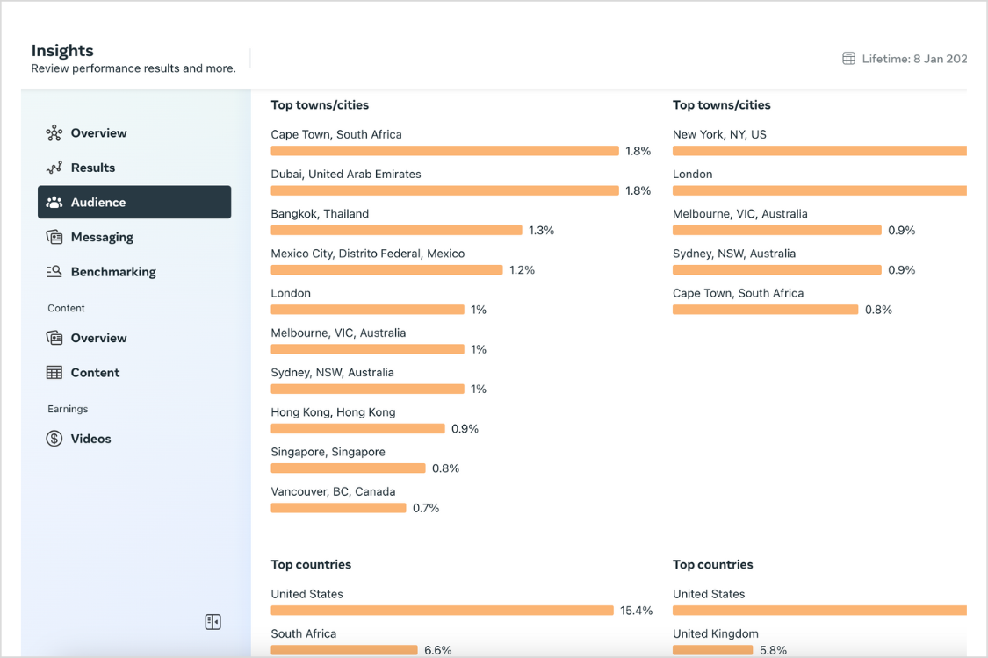The height and width of the screenshot is (658, 988).
Task: Click the 0.9% value for Hong Kong
Action: pos(465,428)
